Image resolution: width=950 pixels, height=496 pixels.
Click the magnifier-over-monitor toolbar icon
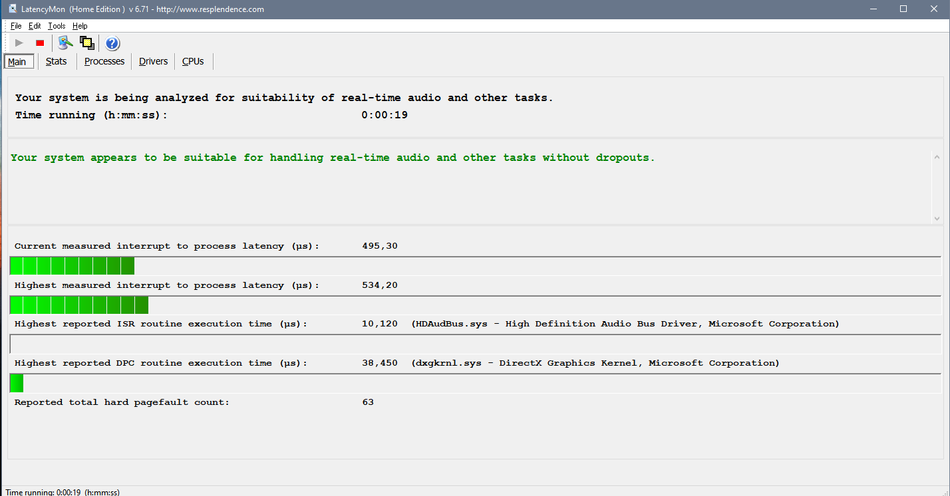pyautogui.click(x=65, y=43)
